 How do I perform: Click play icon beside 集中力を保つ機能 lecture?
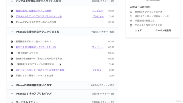click(x=12, y=47)
